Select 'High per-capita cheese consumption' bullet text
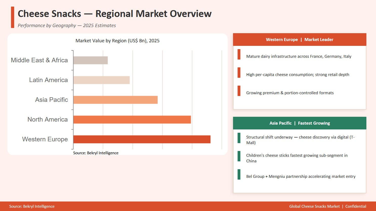The width and height of the screenshot is (376, 211). coord(298,75)
